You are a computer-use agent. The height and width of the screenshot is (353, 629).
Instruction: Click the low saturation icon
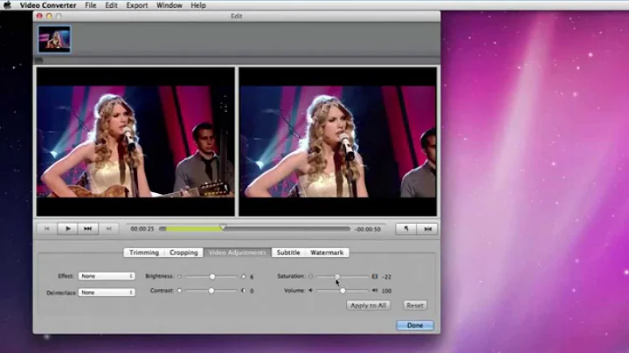[310, 276]
